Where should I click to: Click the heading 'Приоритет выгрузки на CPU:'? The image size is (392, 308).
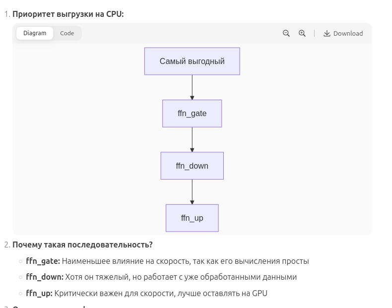[x=68, y=14]
